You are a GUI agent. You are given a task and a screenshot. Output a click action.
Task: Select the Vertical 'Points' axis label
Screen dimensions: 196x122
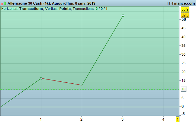point(65,9)
